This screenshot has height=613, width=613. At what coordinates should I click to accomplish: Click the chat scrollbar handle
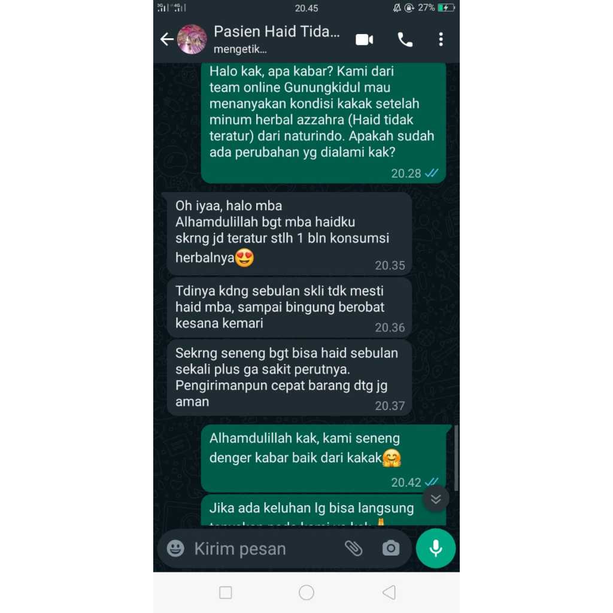(456, 458)
